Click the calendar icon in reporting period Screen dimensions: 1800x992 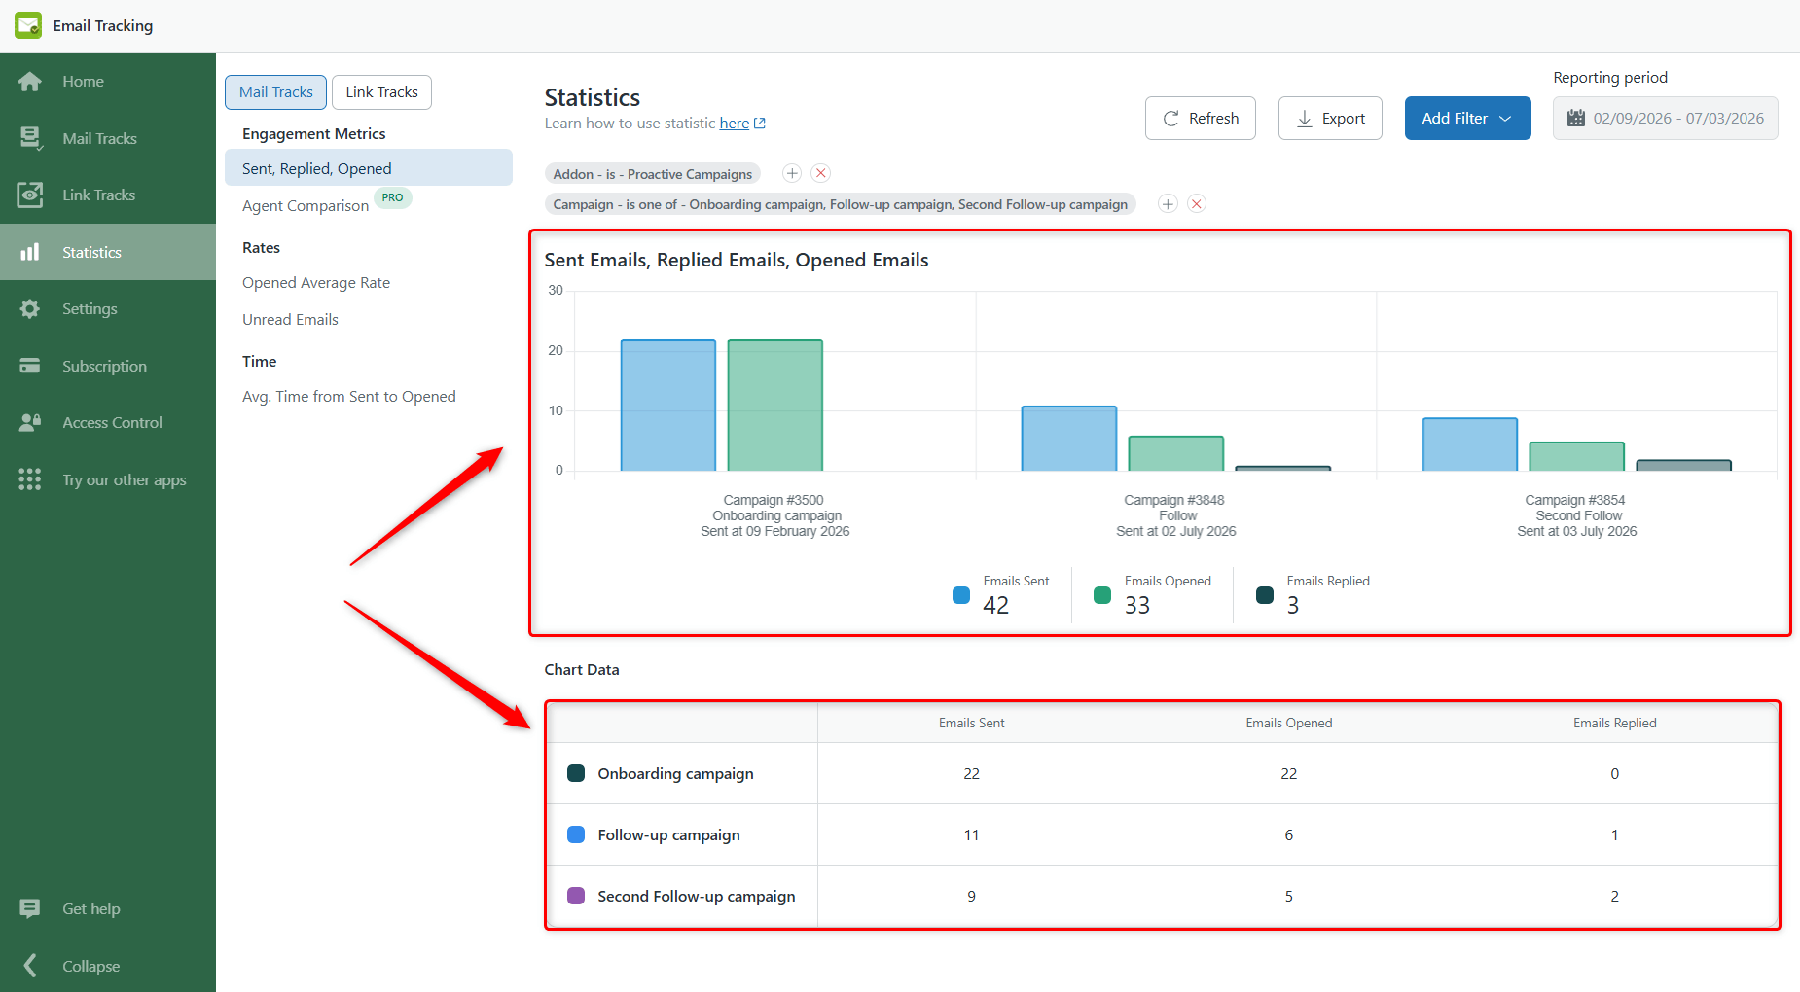pos(1576,118)
